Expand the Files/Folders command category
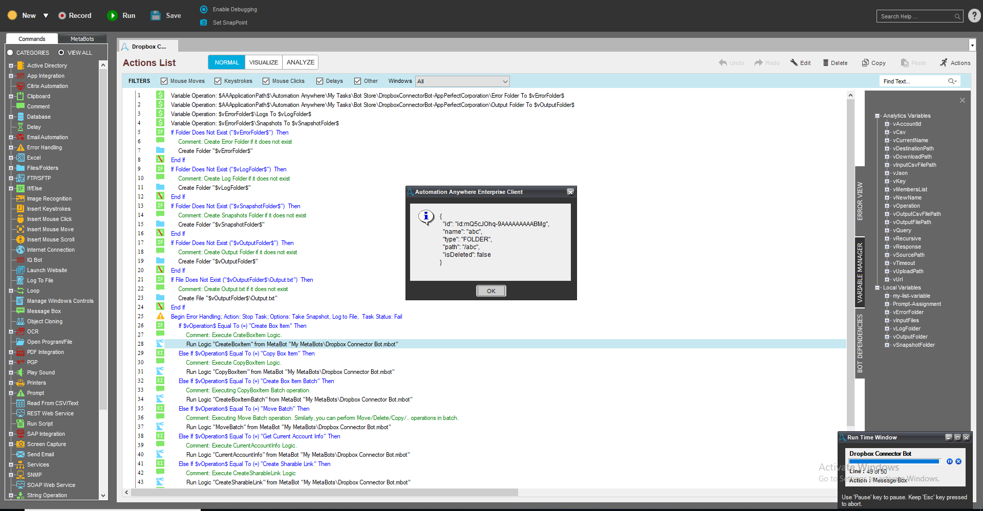Screen dimensions: 983x511 [x=11, y=168]
